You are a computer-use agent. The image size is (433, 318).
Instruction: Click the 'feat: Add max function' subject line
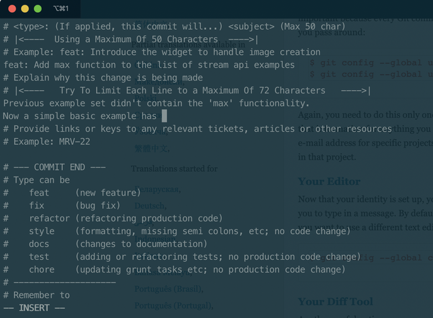tap(149, 64)
